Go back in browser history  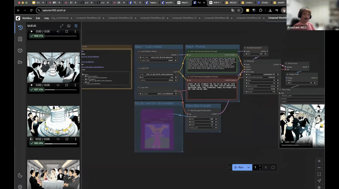(18, 10)
